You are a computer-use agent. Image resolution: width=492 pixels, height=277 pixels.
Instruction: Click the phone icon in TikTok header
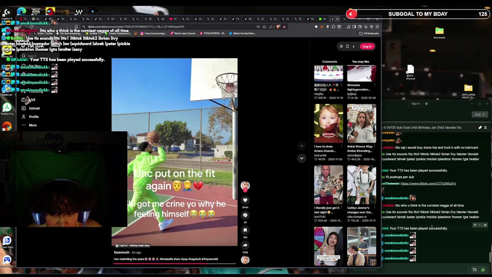point(347,47)
